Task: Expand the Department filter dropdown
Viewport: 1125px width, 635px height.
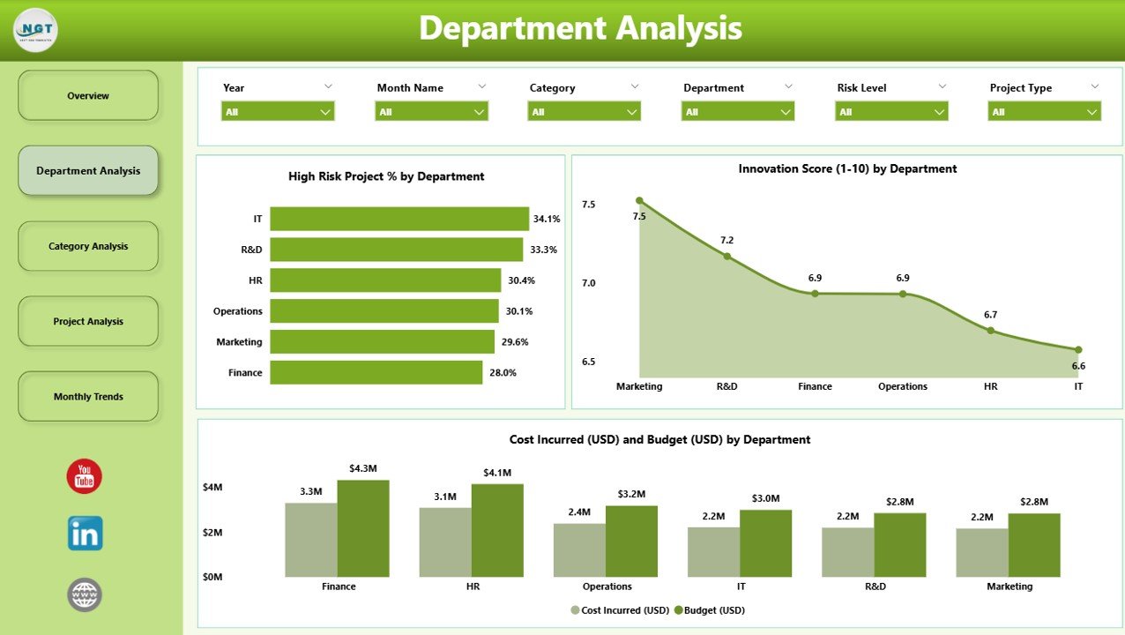Action: (737, 110)
